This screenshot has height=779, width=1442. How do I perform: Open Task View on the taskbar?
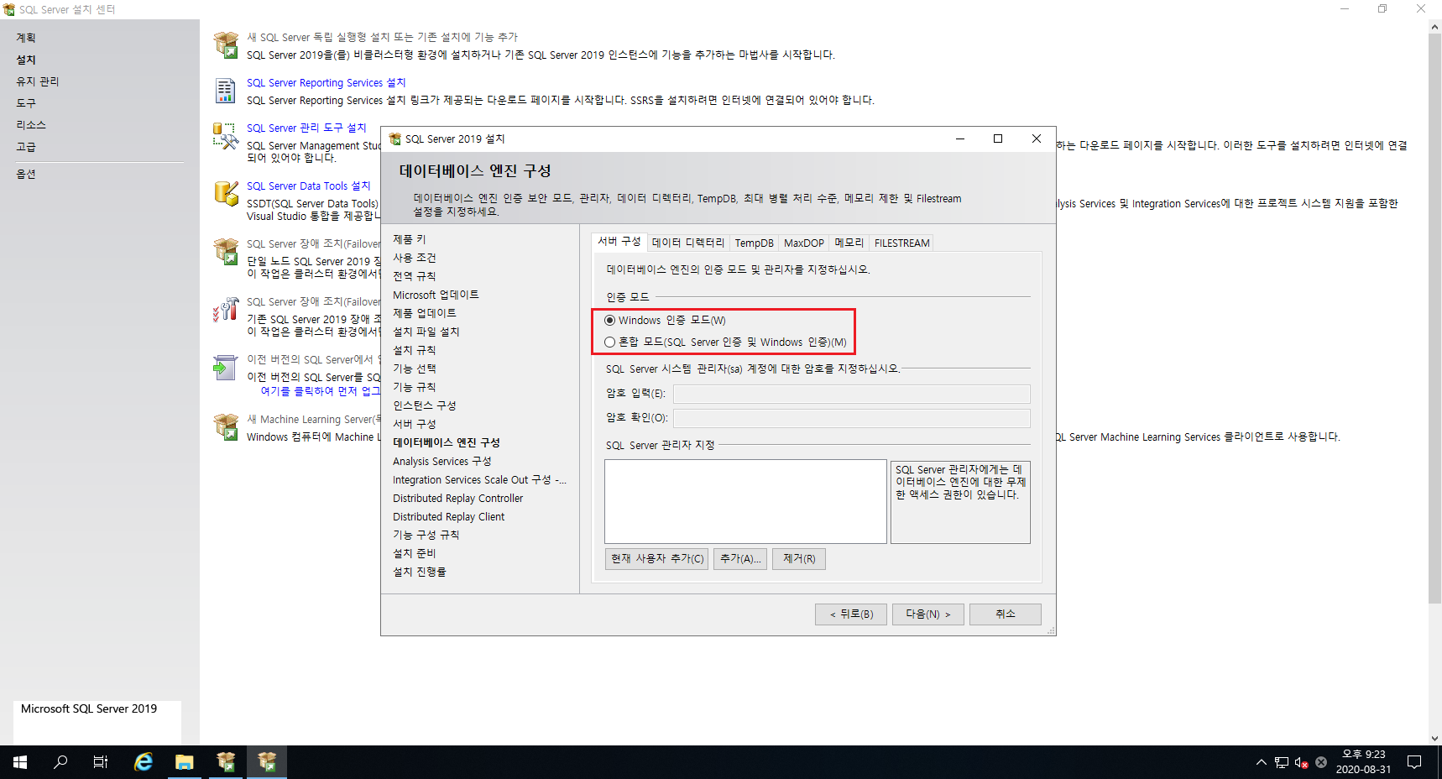(101, 762)
